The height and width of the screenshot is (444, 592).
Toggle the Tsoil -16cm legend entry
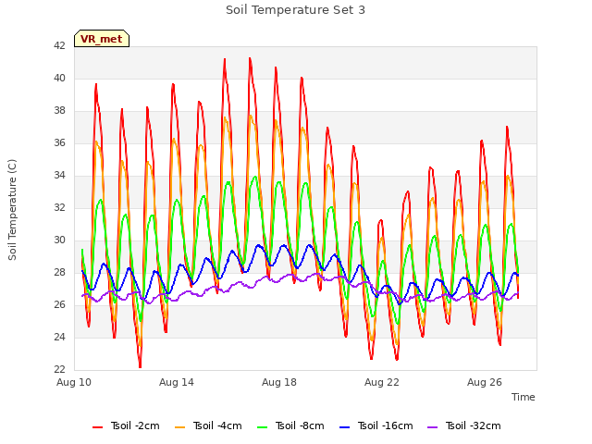coord(376,425)
